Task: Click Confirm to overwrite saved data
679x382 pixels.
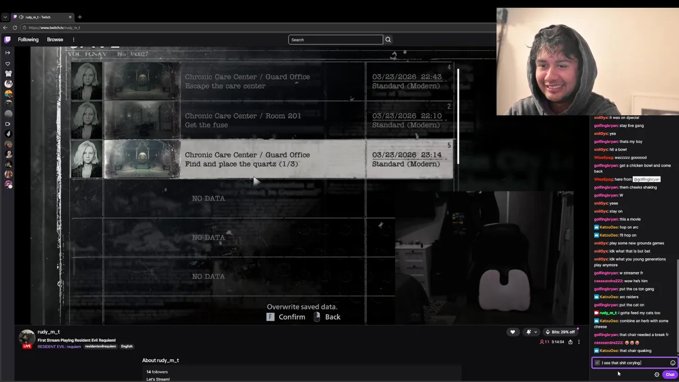Action: 286,317
